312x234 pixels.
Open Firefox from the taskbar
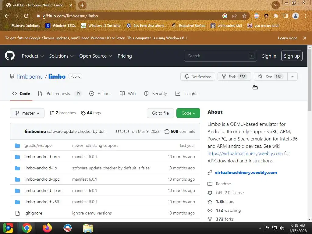pyautogui.click(x=47, y=228)
